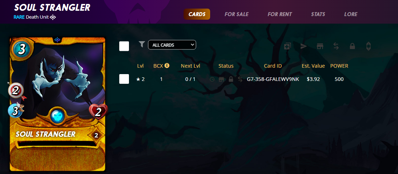Image resolution: width=398 pixels, height=174 pixels.
Task: Click the BCX info icon
Action: point(167,66)
